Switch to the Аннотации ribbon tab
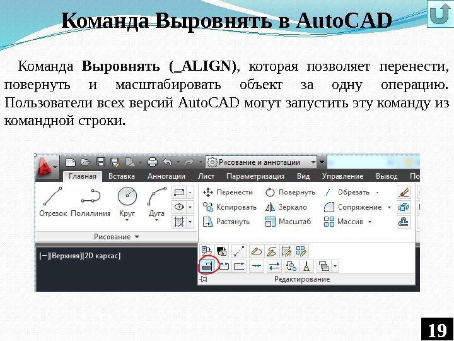 [x=166, y=176]
